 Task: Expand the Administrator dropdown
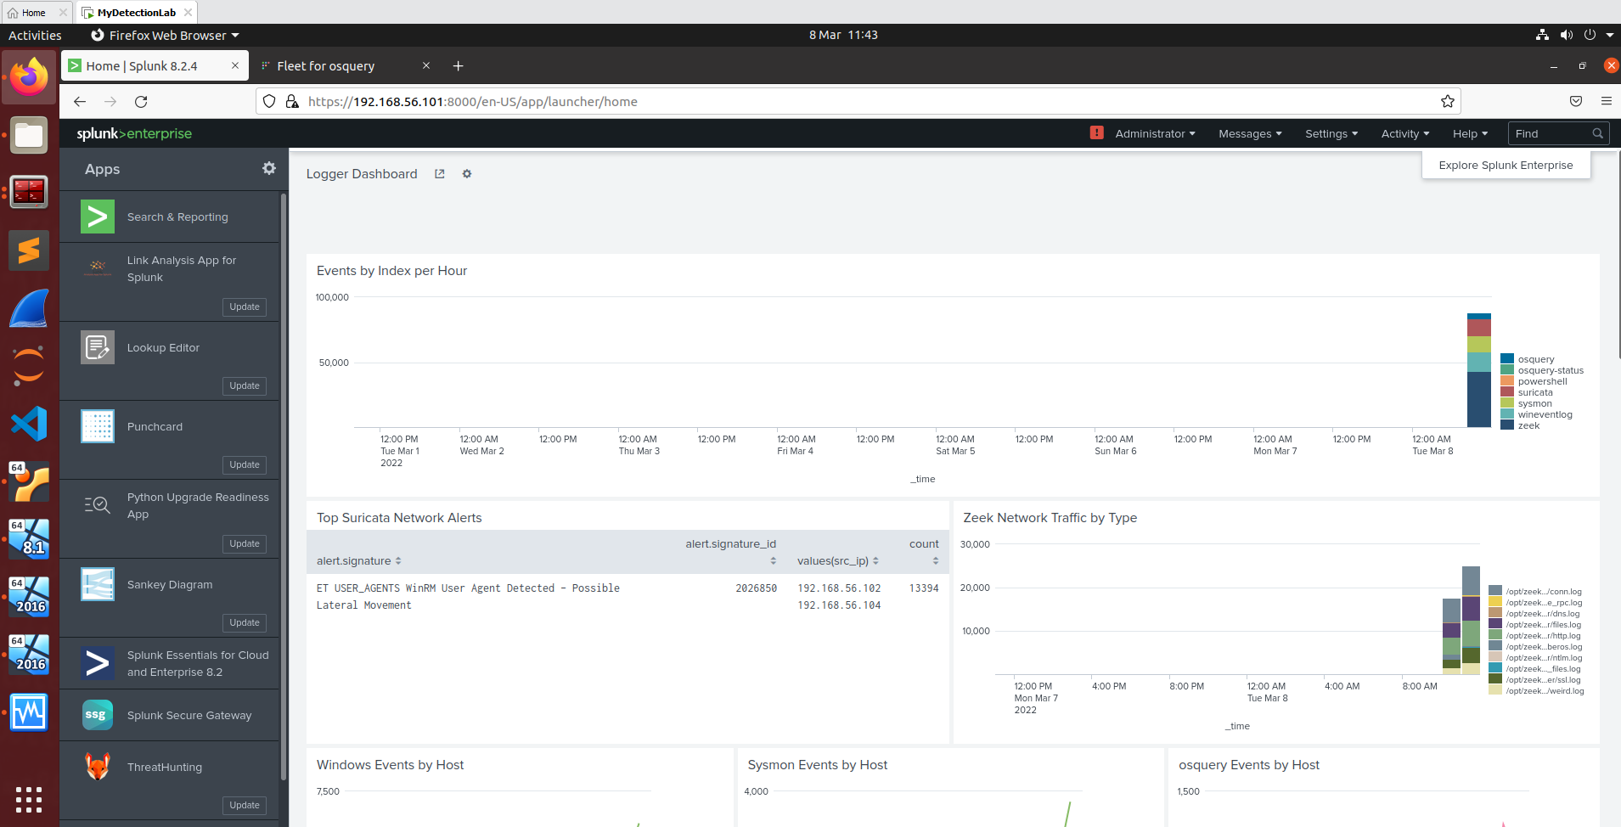pos(1155,133)
